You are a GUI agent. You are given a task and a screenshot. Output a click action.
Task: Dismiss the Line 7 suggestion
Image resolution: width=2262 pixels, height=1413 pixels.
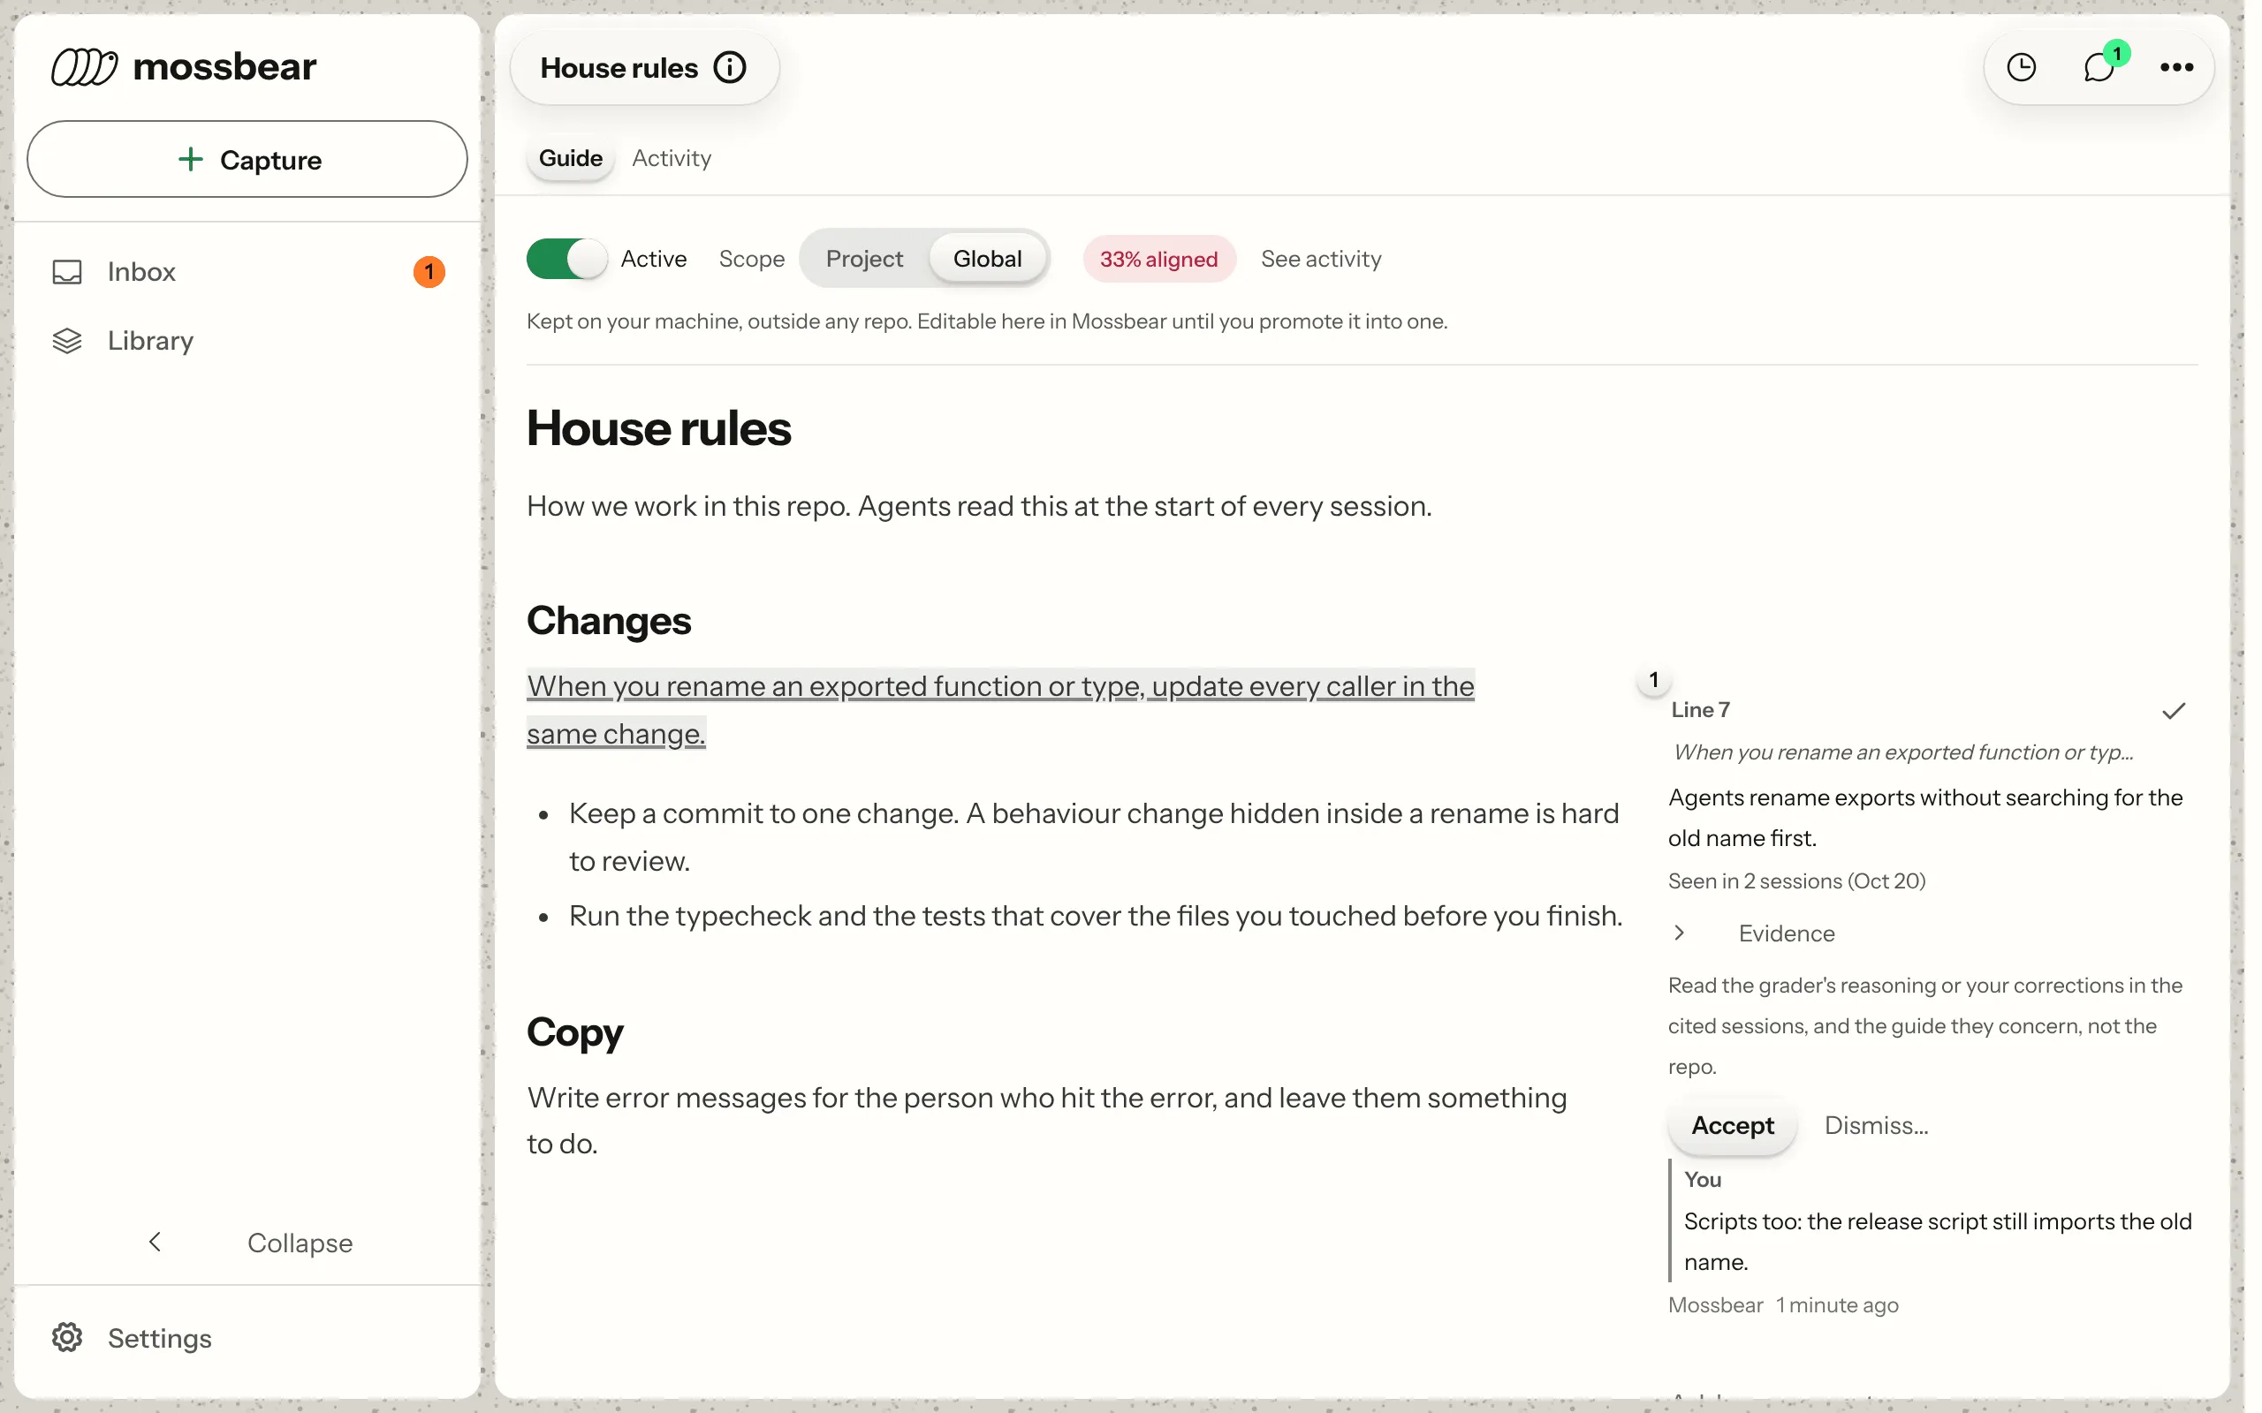click(x=1876, y=1125)
